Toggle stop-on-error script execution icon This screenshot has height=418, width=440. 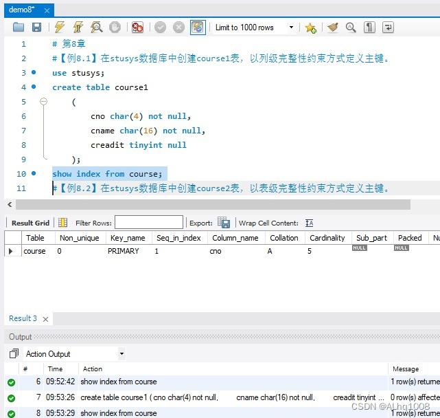(137, 27)
